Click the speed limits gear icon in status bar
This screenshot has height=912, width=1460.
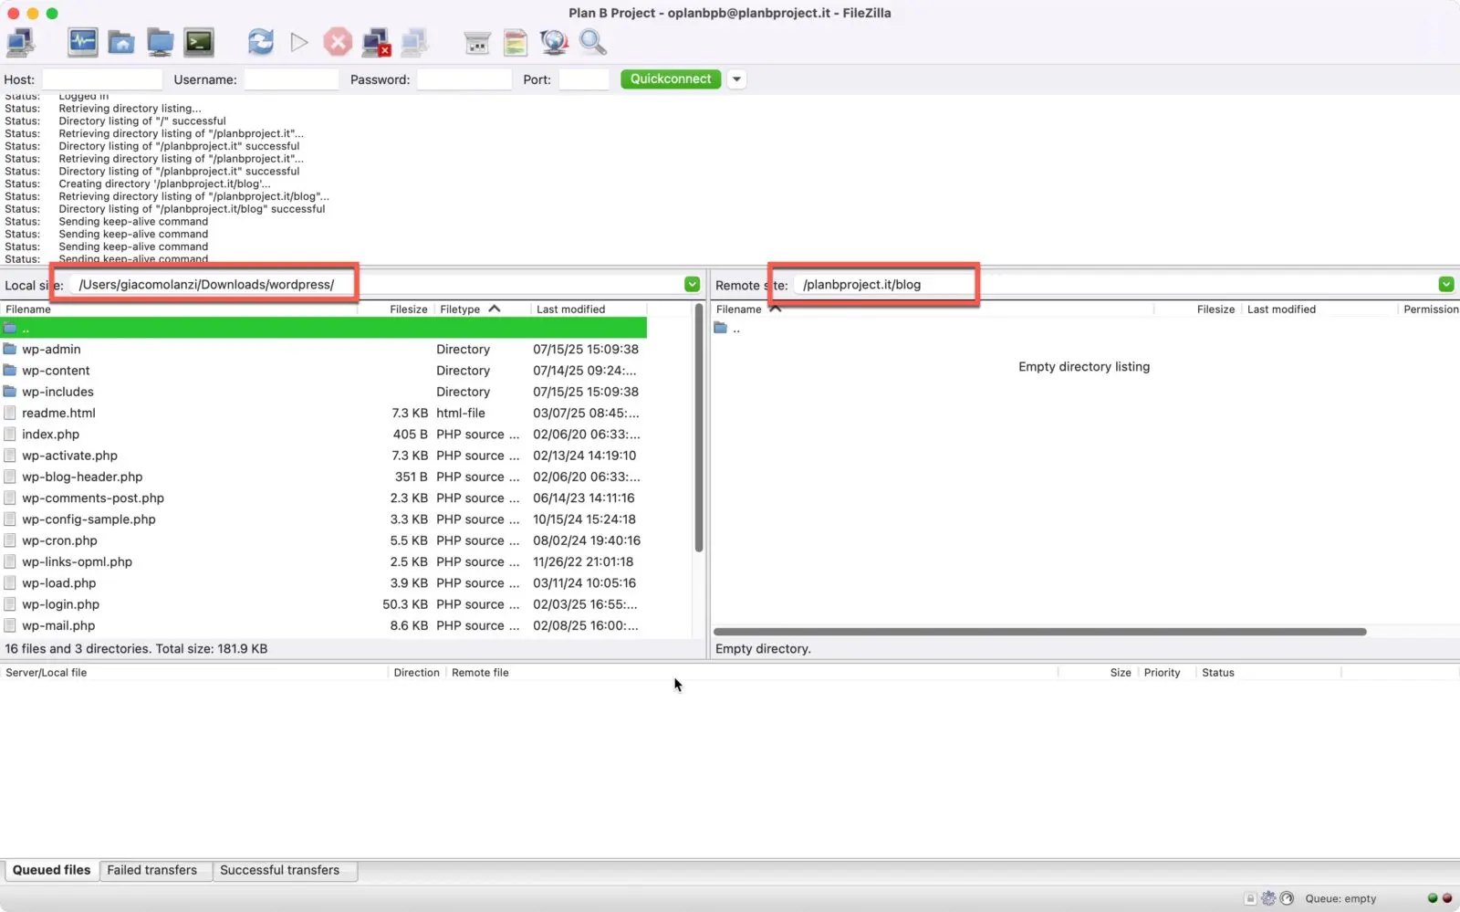(1268, 898)
